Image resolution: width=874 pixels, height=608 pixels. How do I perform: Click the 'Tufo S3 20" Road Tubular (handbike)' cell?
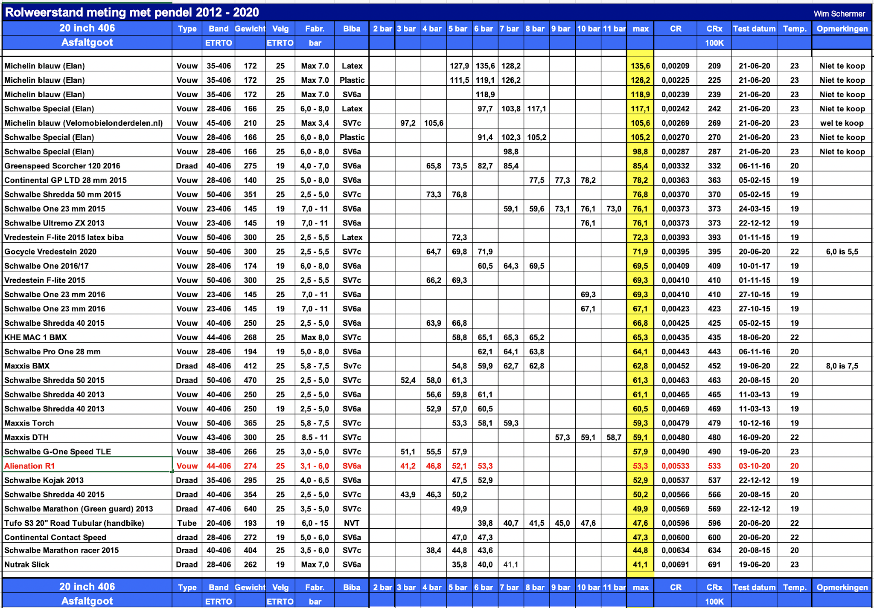(74, 523)
